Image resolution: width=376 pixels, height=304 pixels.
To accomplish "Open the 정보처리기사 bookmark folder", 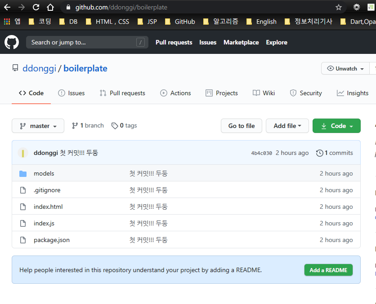I will point(309,22).
